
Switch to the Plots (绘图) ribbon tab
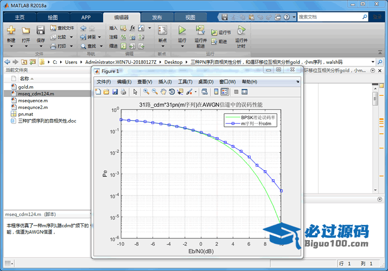coord(53,17)
